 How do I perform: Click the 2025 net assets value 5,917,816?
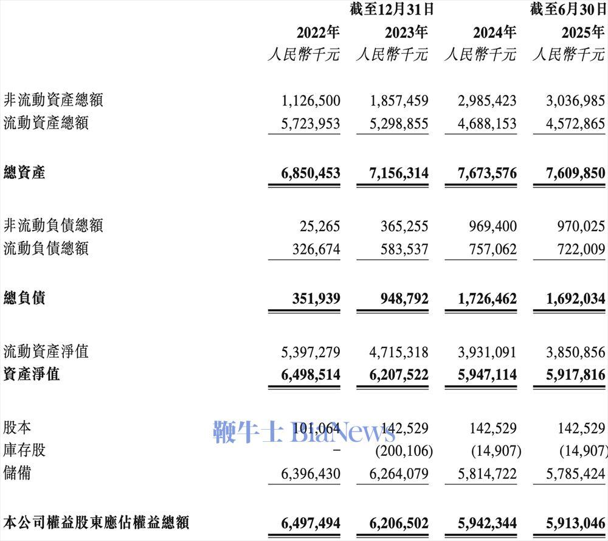pos(576,374)
